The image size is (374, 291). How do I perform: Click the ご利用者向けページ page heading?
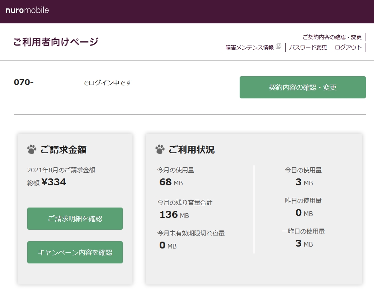coord(56,42)
